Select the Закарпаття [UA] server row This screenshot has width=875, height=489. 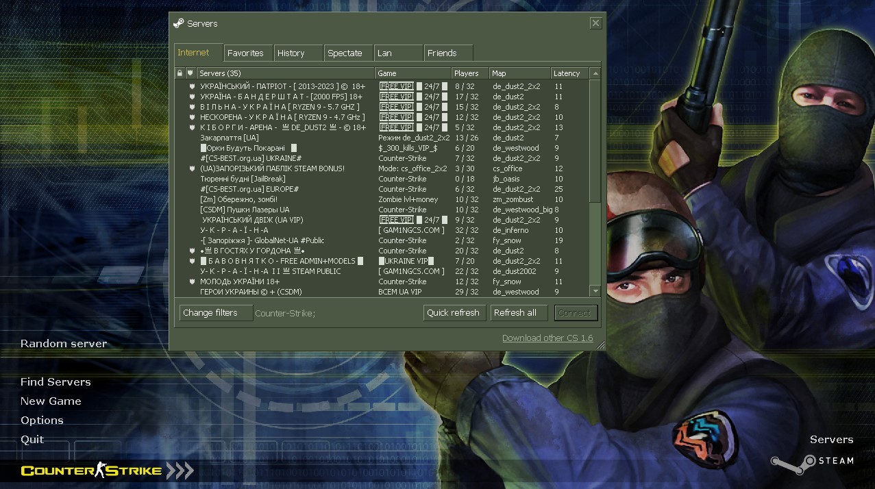[x=383, y=138]
